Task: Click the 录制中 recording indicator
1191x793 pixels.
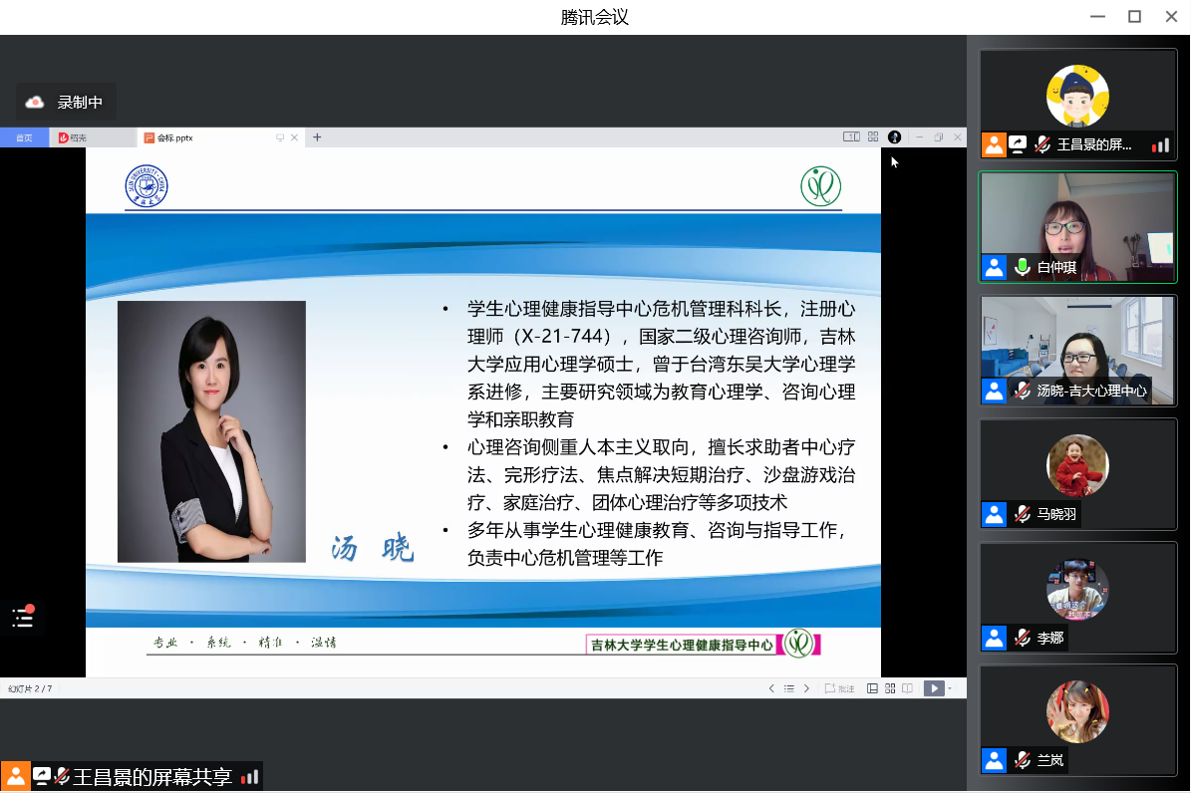Action: click(x=66, y=102)
